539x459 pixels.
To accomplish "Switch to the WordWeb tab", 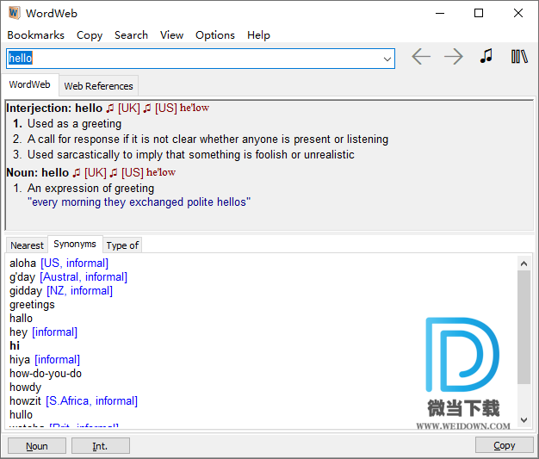I will pos(30,84).
